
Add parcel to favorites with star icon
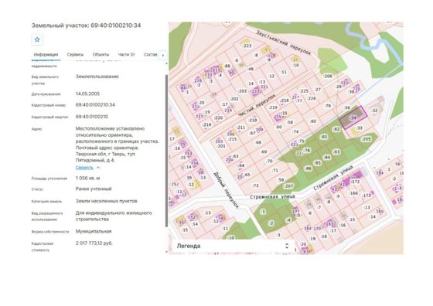(x=37, y=39)
